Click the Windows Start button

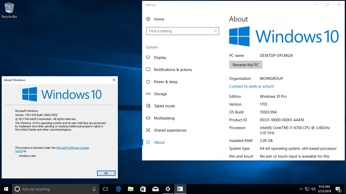click(x=6, y=189)
